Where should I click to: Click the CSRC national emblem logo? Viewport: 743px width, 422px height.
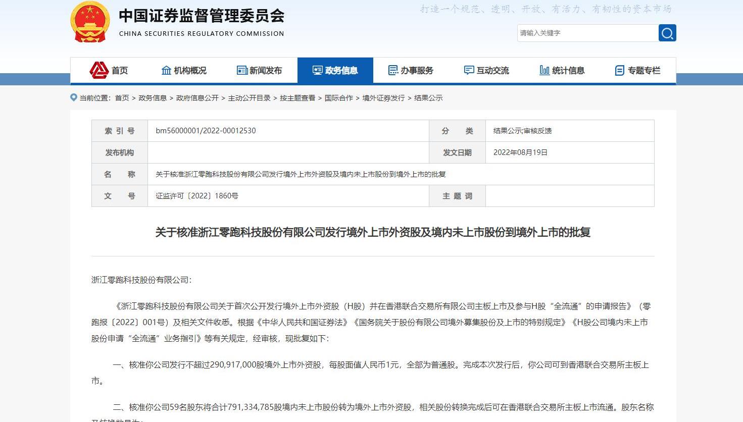[90, 22]
